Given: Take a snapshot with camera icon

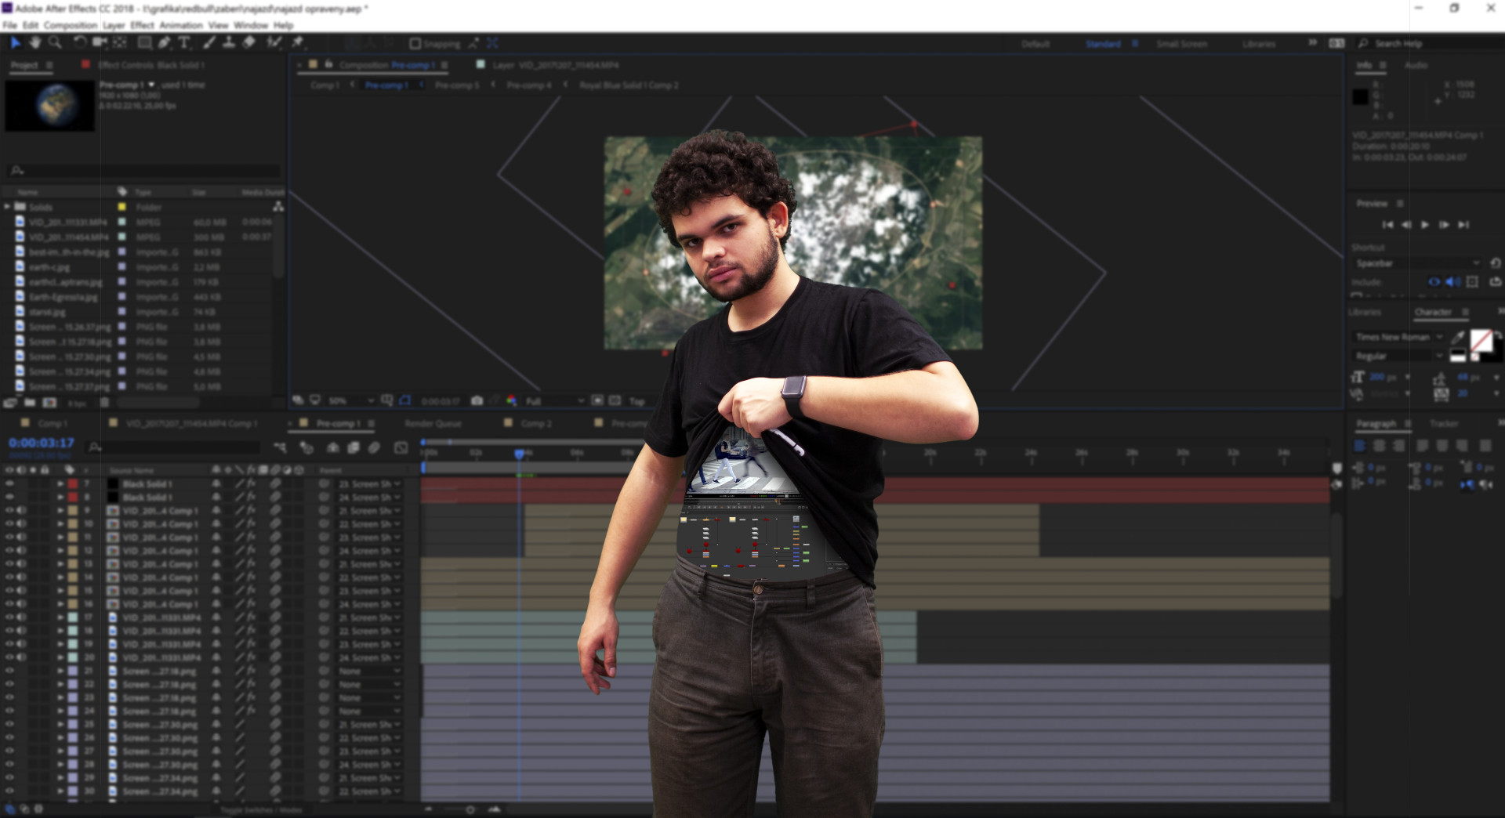Looking at the screenshot, I should 477,400.
